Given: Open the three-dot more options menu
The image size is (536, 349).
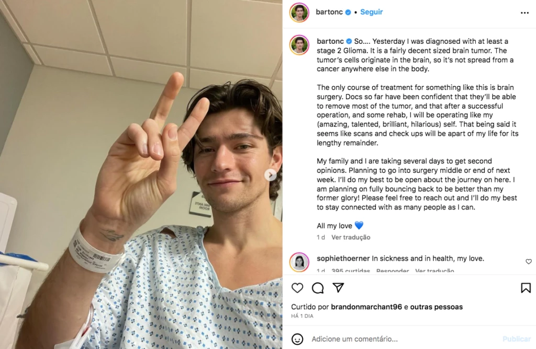Looking at the screenshot, I should click(524, 13).
